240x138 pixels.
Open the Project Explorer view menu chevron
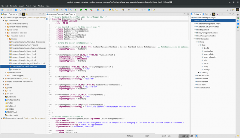36,14
